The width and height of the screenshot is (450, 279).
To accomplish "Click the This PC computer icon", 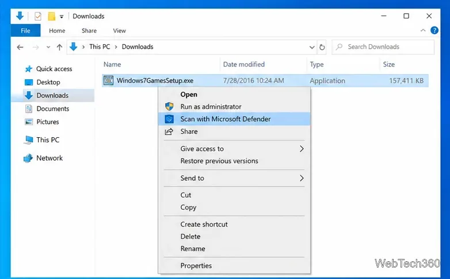I will (x=28, y=139).
